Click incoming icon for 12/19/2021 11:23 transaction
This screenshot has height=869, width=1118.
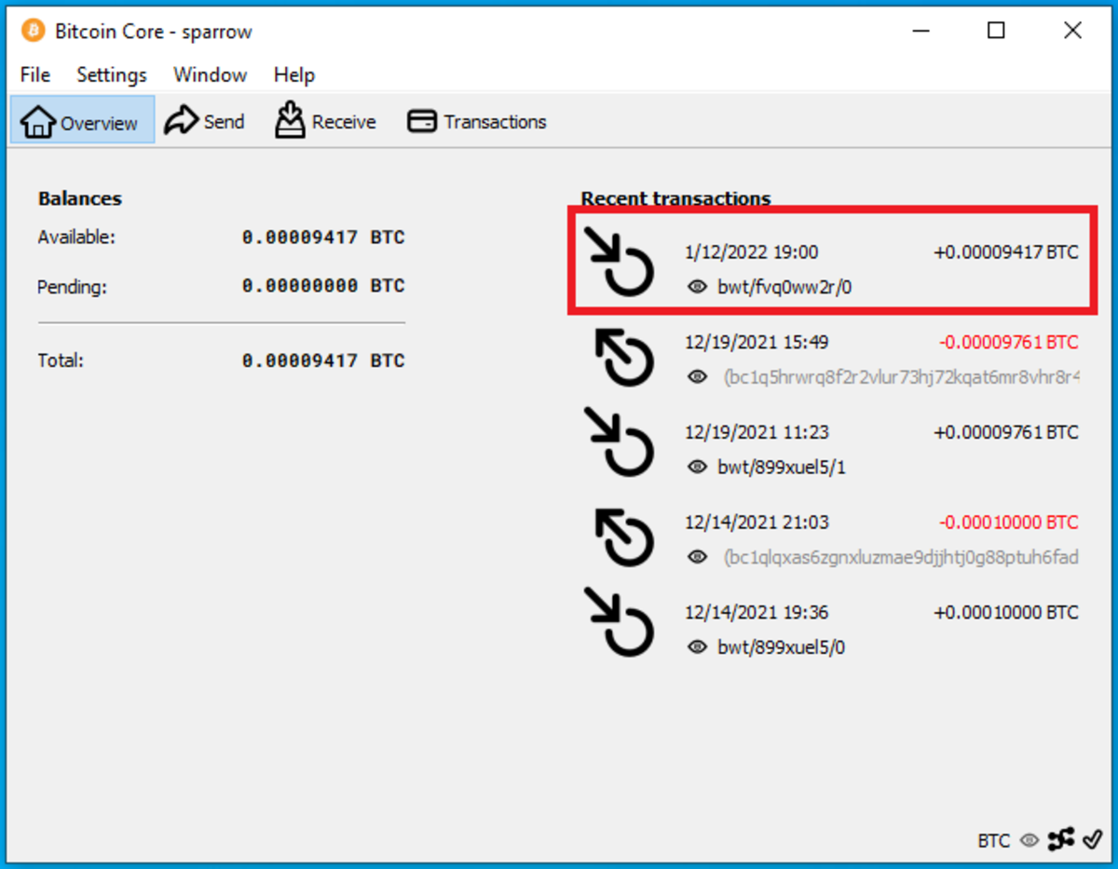(620, 441)
